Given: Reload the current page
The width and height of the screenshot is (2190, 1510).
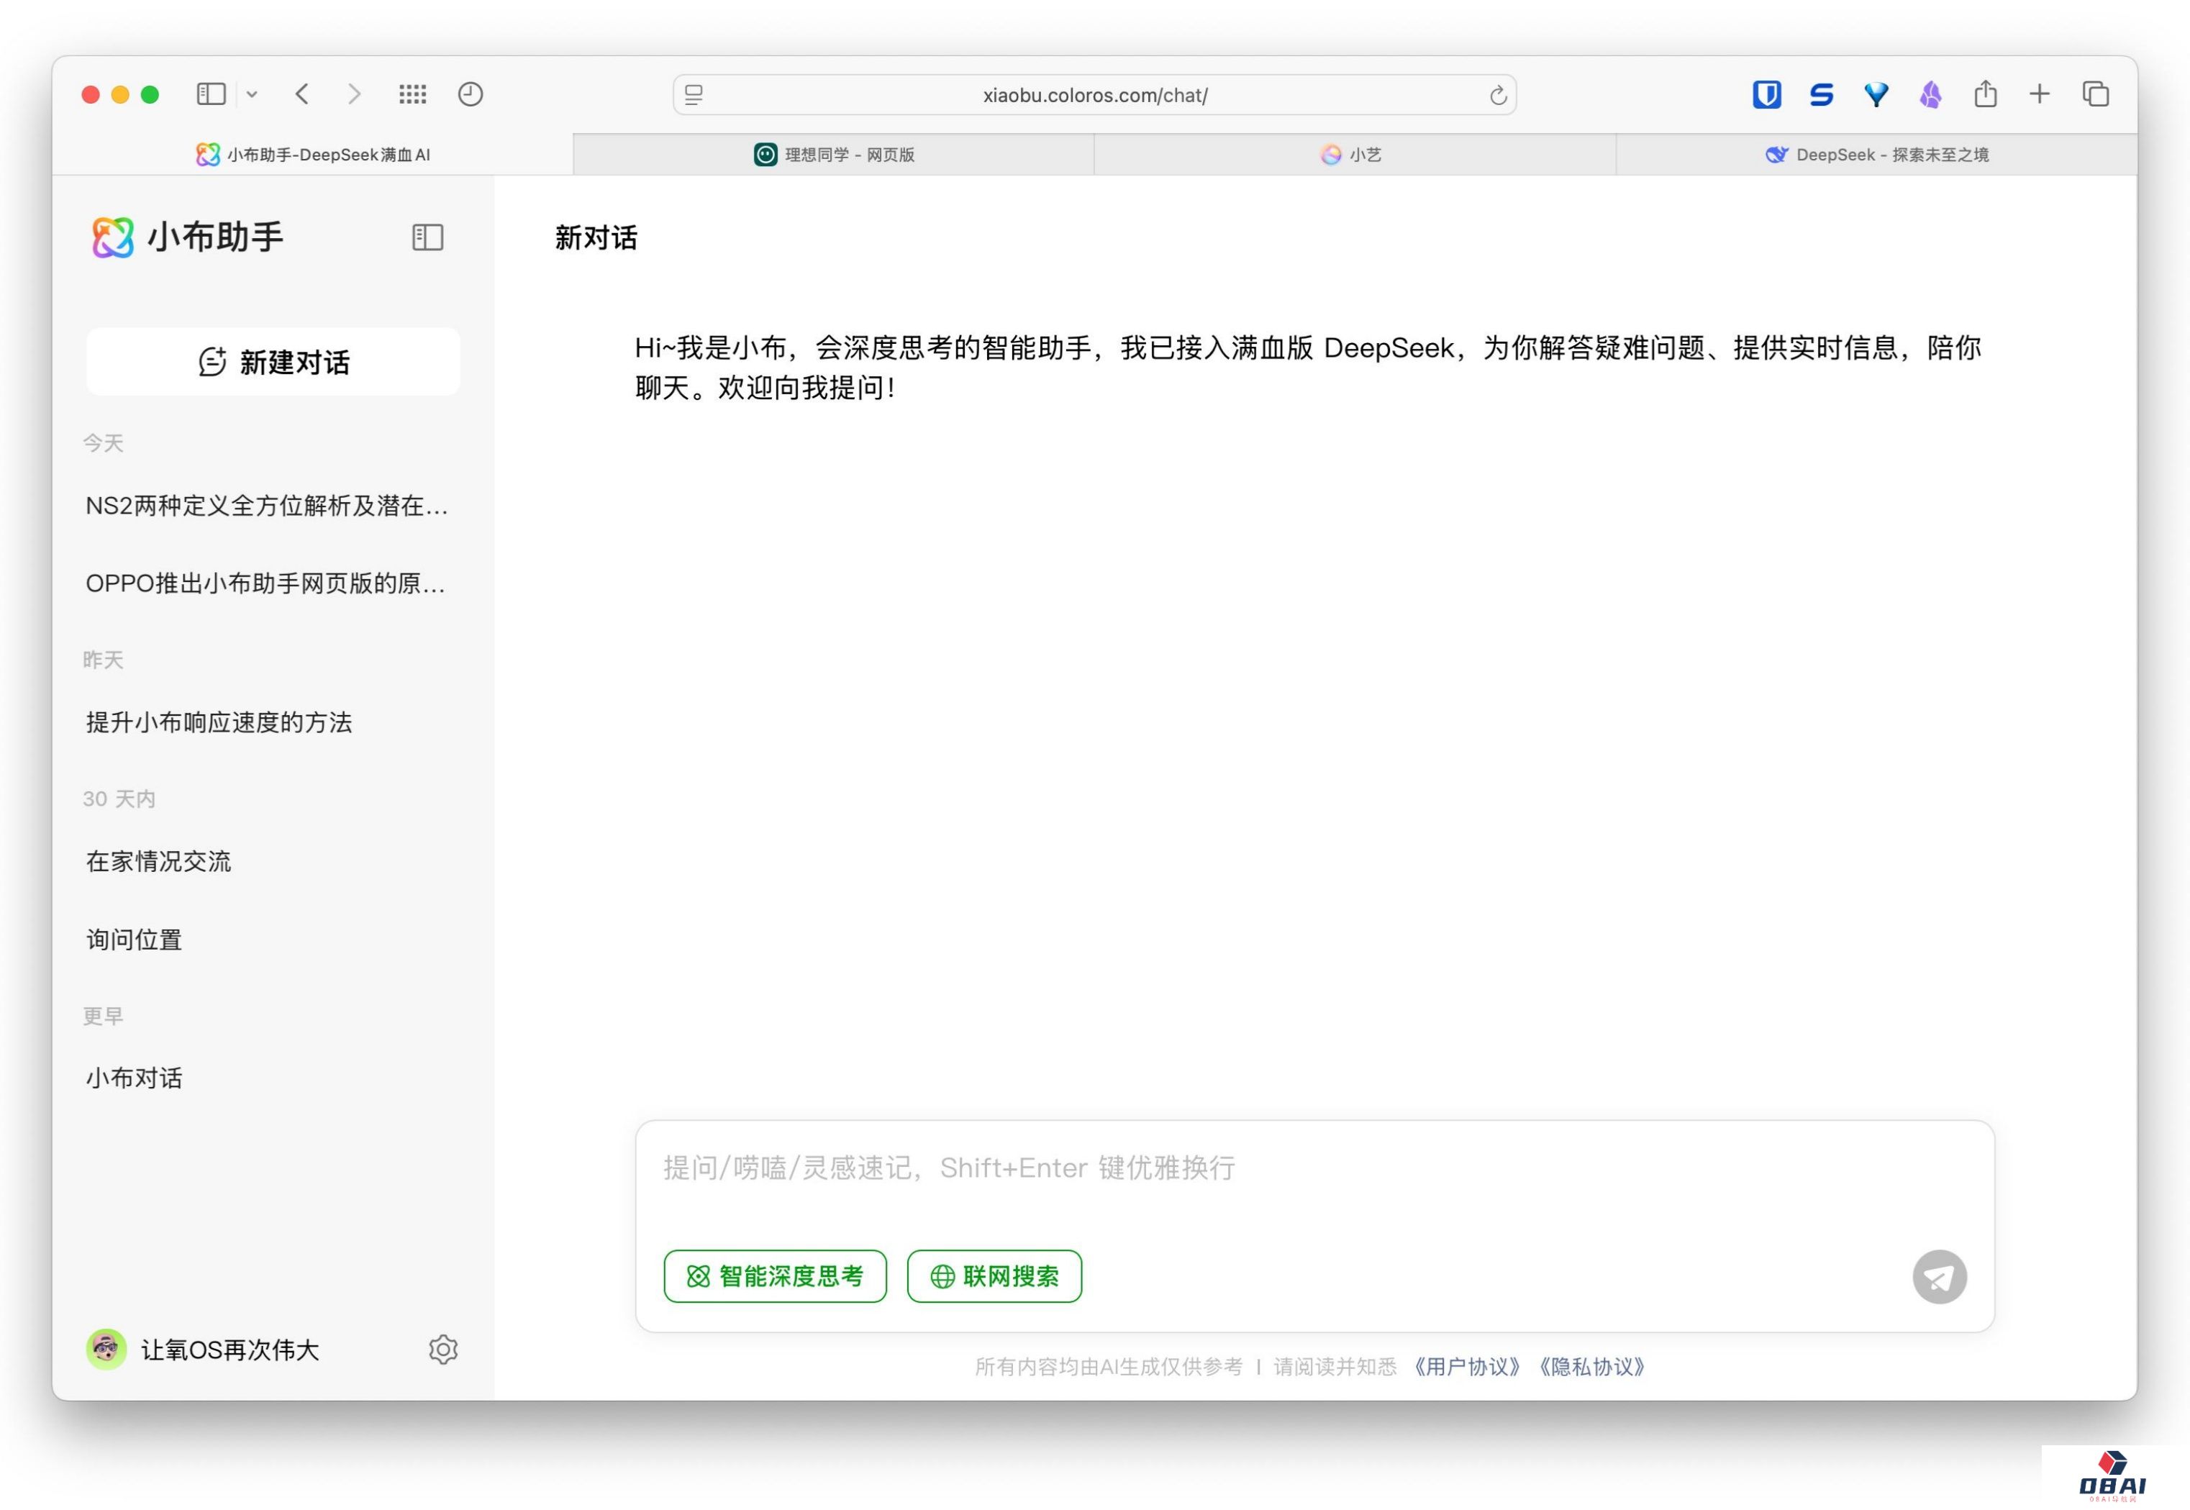Looking at the screenshot, I should tap(1497, 95).
